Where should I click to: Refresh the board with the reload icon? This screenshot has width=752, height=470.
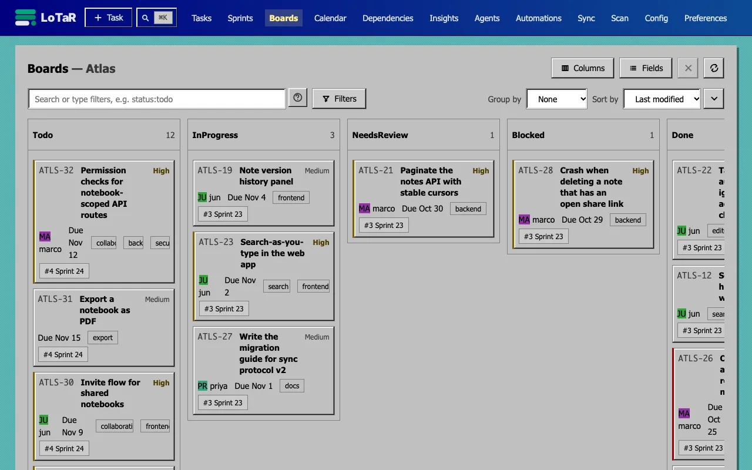(x=714, y=68)
